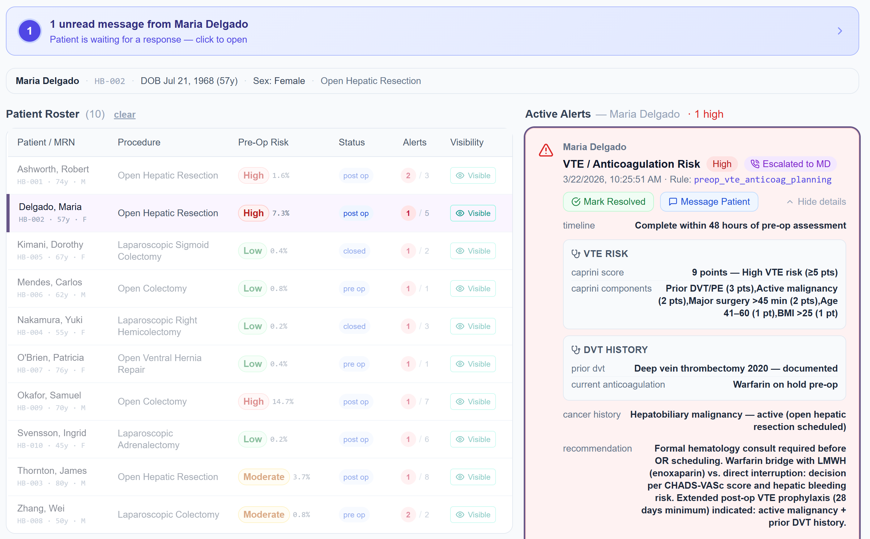Screen dimensions: 870x539
Task: Toggle visibility for Kimani, Dorothy
Action: tap(473, 251)
